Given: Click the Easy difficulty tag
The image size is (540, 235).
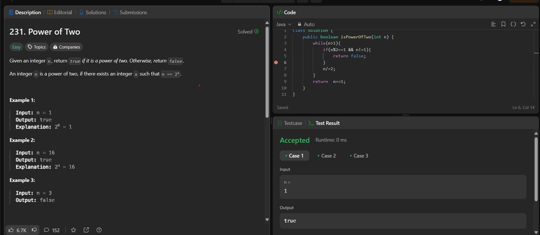Looking at the screenshot, I should pos(16,47).
